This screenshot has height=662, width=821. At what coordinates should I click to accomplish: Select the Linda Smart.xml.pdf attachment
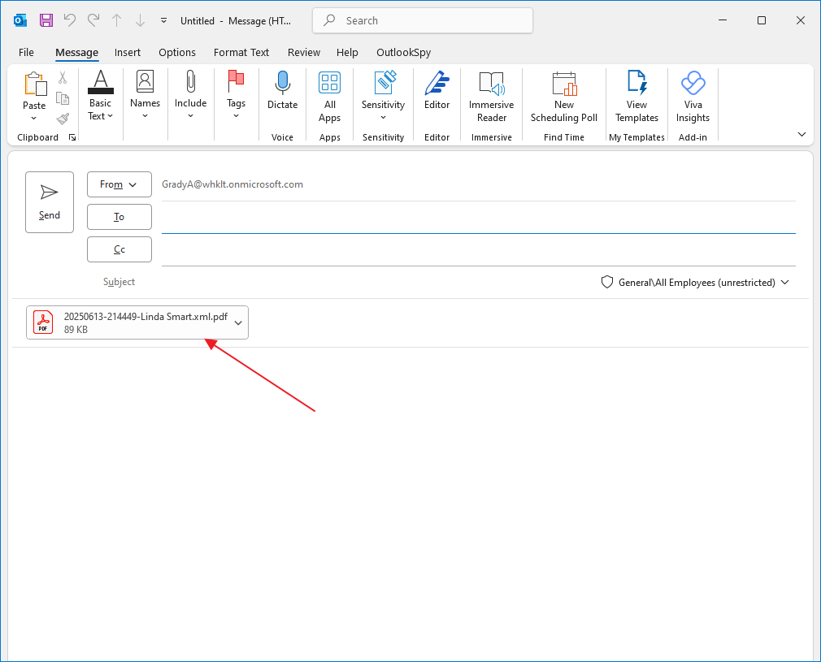137,322
